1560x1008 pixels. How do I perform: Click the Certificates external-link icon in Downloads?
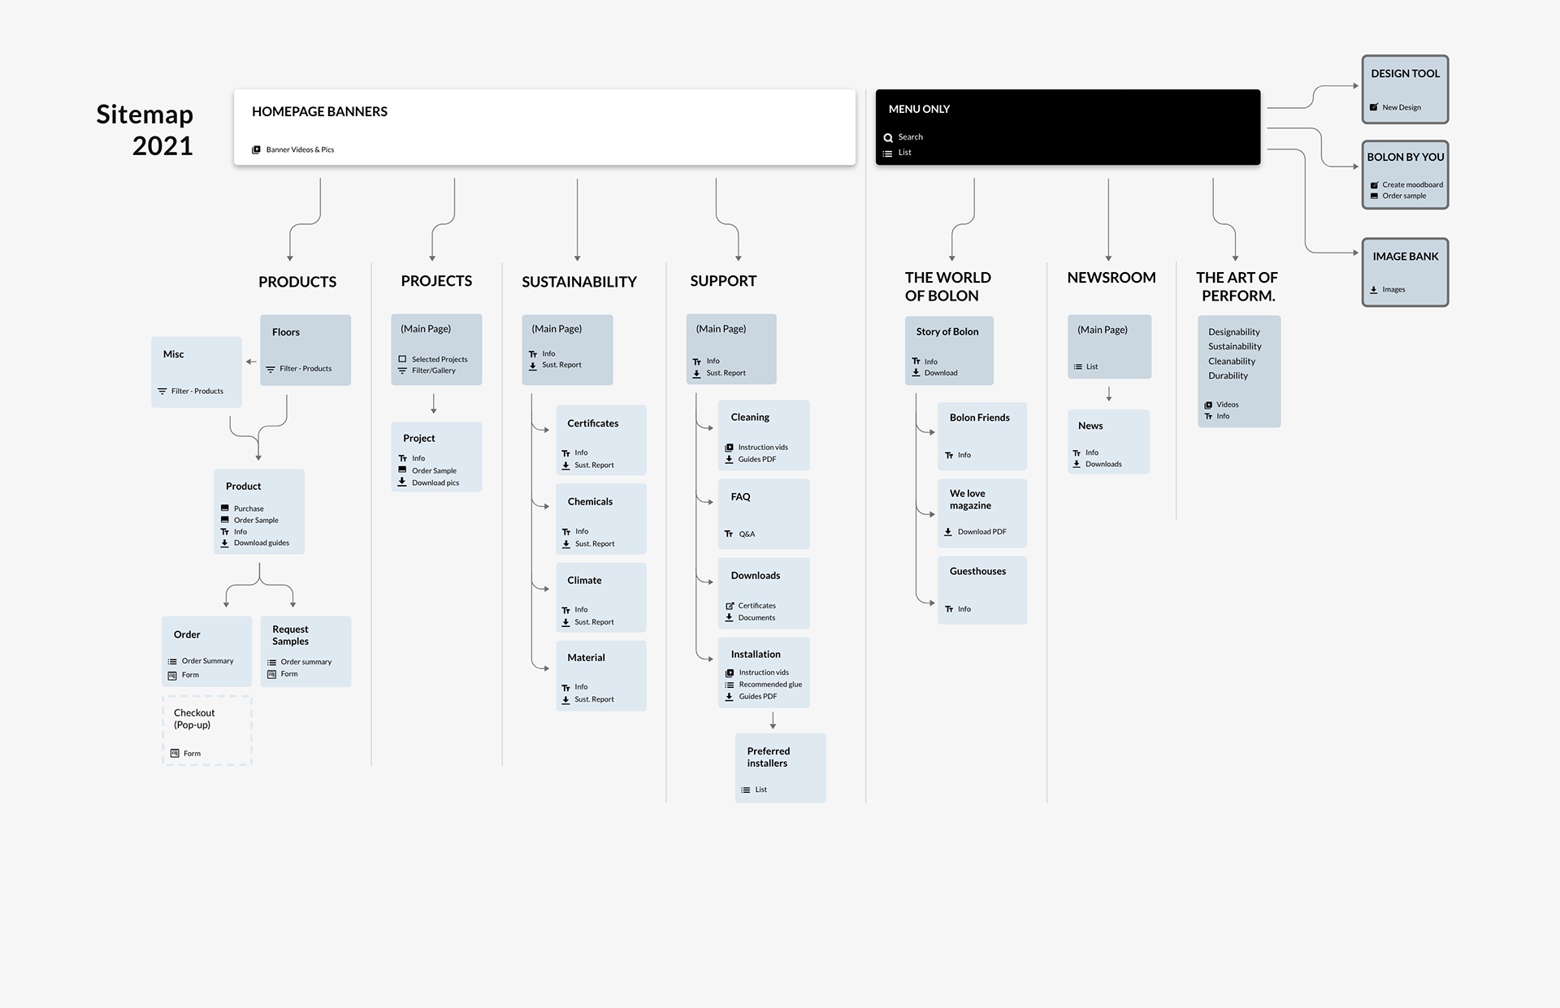[729, 606]
